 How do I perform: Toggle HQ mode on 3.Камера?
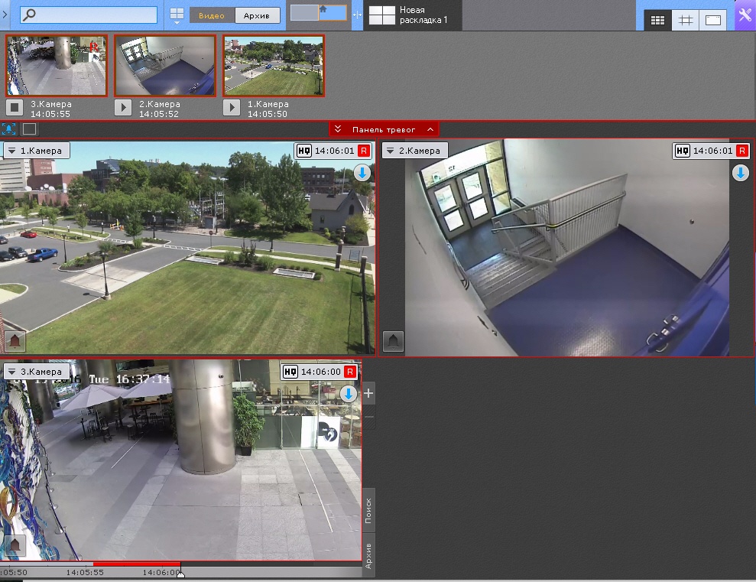click(x=290, y=372)
